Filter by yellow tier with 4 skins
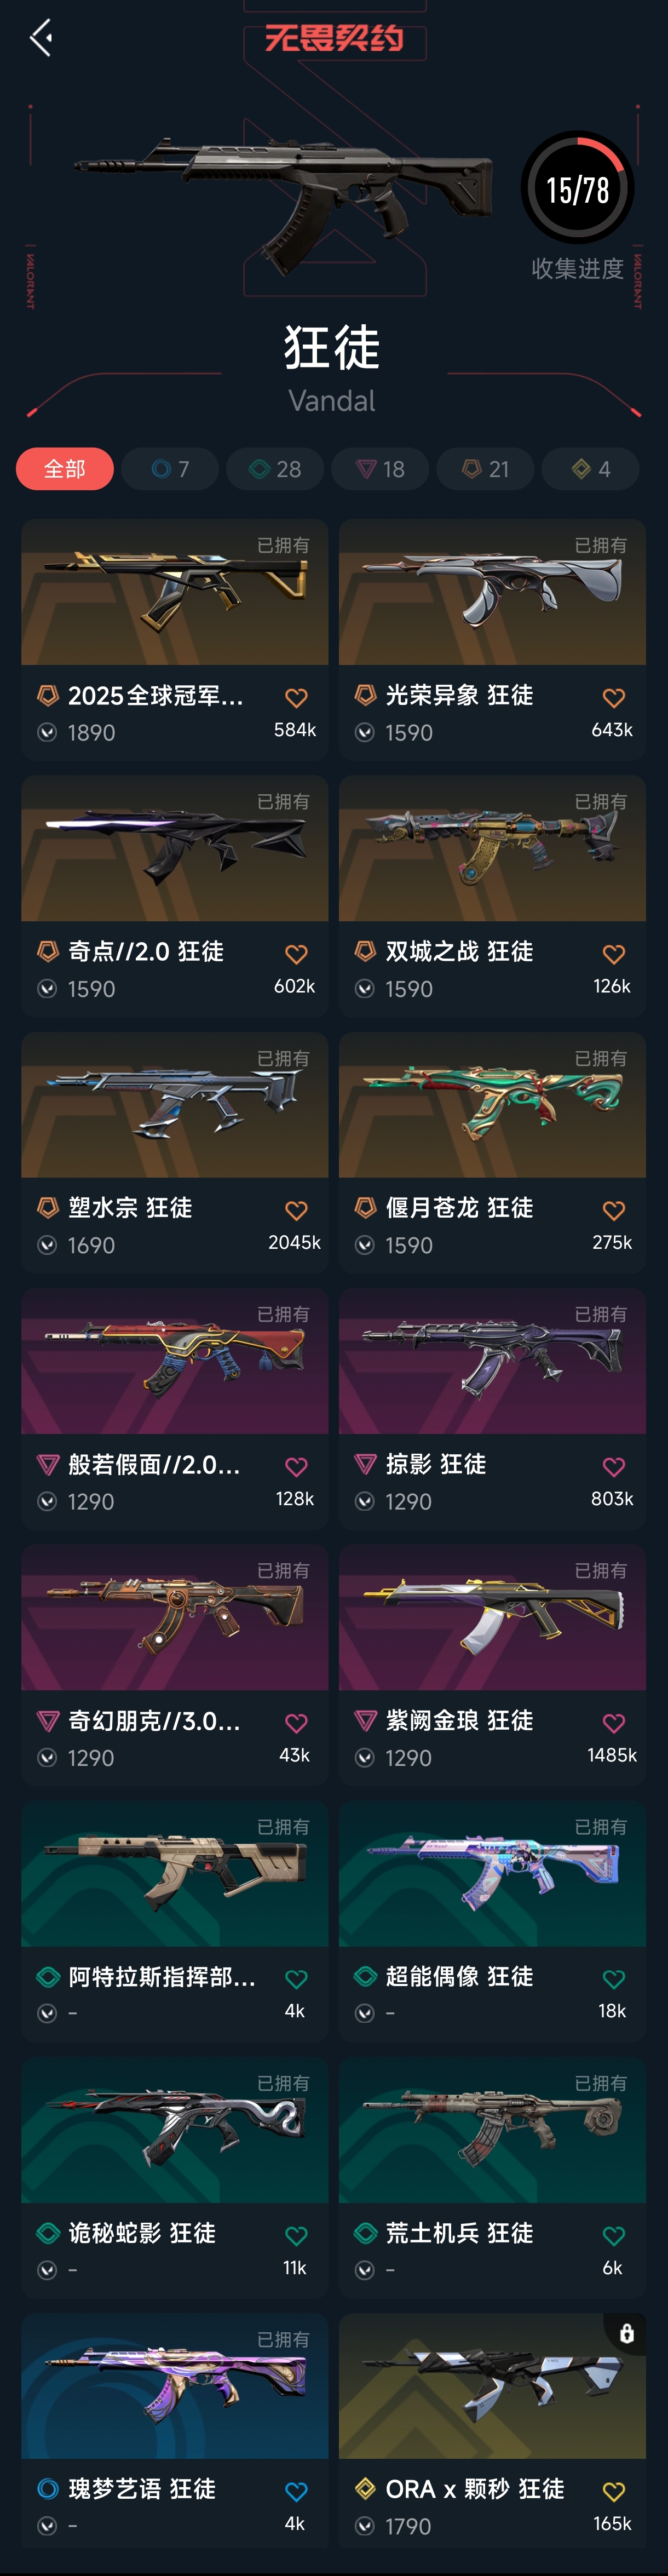668x2576 pixels. [590, 469]
